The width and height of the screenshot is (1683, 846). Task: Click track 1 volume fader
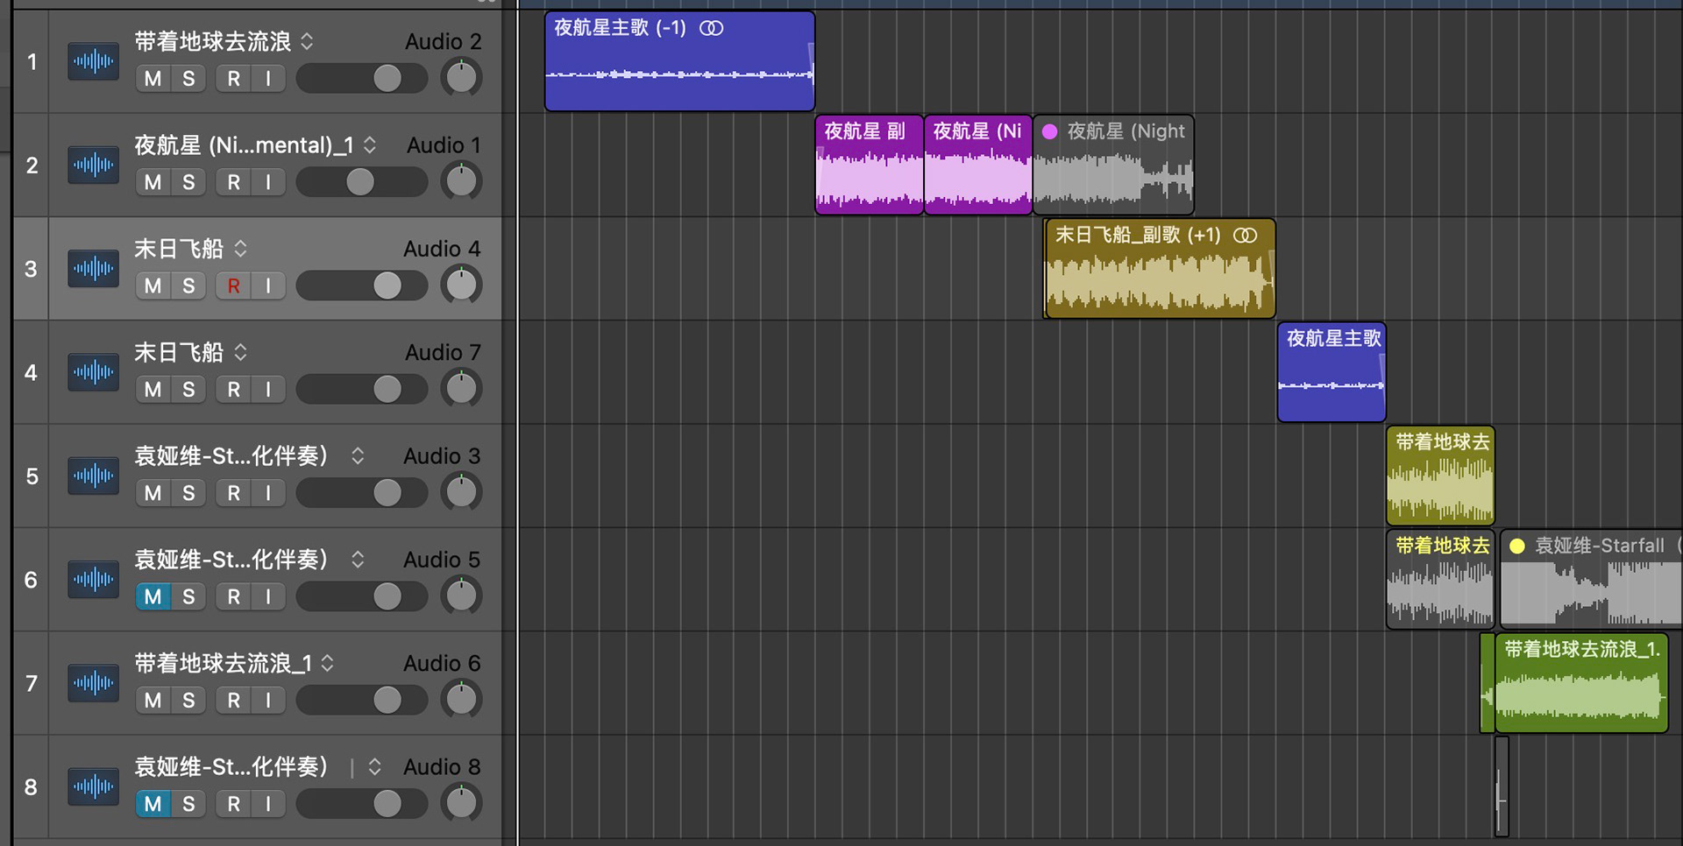362,79
